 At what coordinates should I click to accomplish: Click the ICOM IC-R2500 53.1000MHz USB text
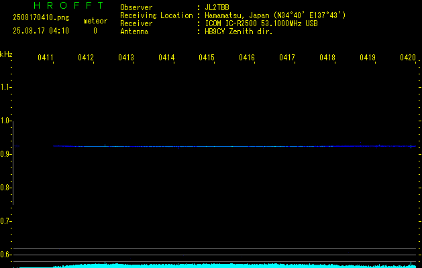(261, 23)
